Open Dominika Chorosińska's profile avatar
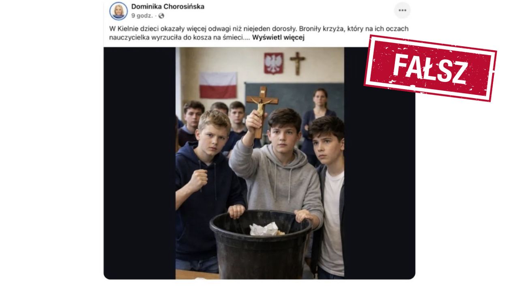The height and width of the screenshot is (292, 519). pyautogui.click(x=118, y=11)
